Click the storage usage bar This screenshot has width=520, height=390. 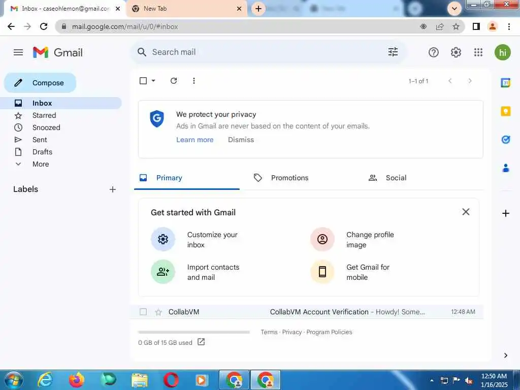point(193,332)
